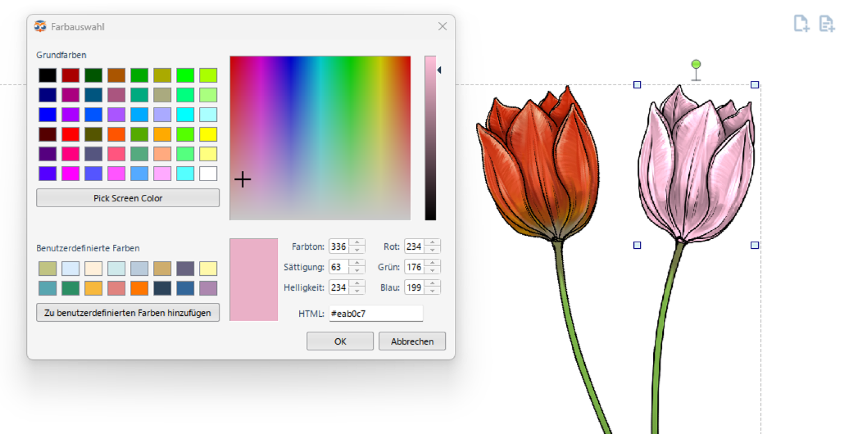Viewport: 853px width, 434px height.
Task: Choose the orange custom color swatch
Action: (139, 288)
